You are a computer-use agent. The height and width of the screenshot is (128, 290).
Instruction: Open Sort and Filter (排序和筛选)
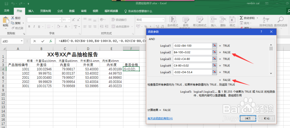(266, 22)
